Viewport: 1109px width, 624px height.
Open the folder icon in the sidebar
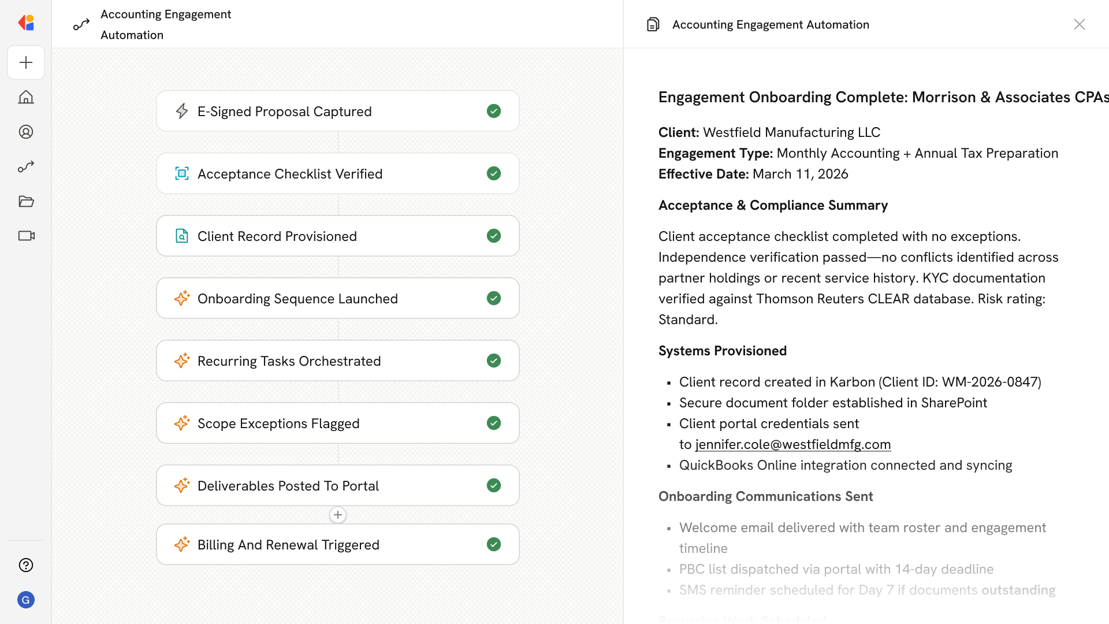[x=26, y=201]
